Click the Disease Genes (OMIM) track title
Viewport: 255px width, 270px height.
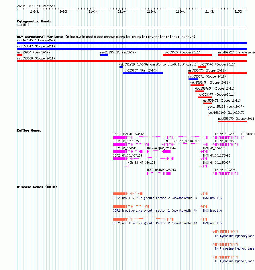[x=37, y=187]
